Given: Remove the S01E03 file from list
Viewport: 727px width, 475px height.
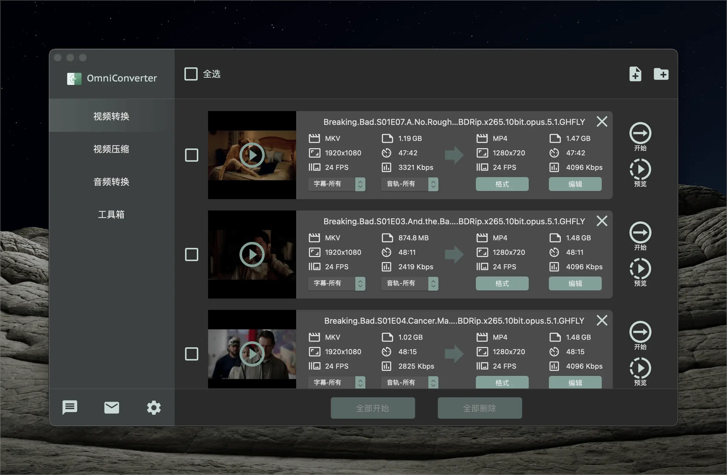Looking at the screenshot, I should click(x=602, y=221).
